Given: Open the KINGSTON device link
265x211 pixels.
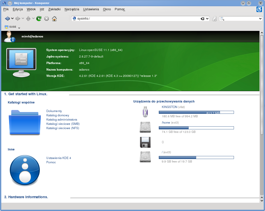Looking at the screenshot, I should (x=170, y=107).
